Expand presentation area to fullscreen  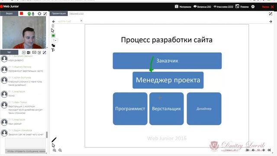[x=271, y=13]
